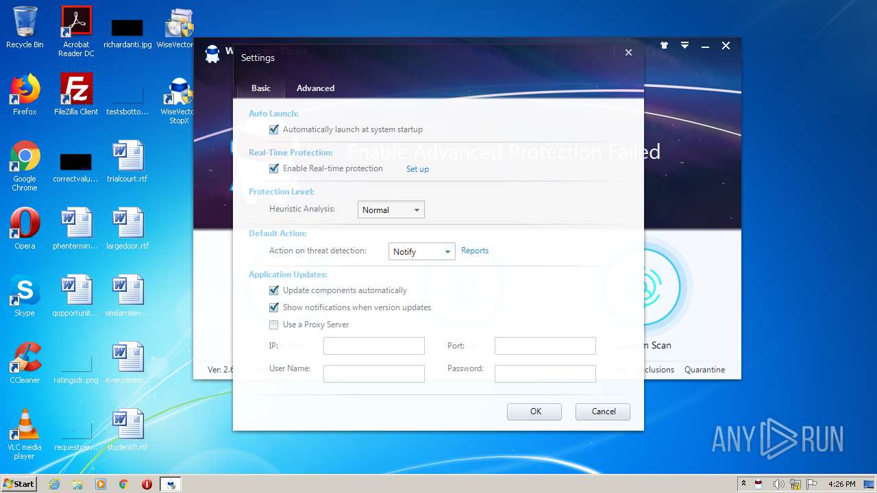877x493 pixels.
Task: Confirm settings with OK button
Action: click(x=534, y=412)
